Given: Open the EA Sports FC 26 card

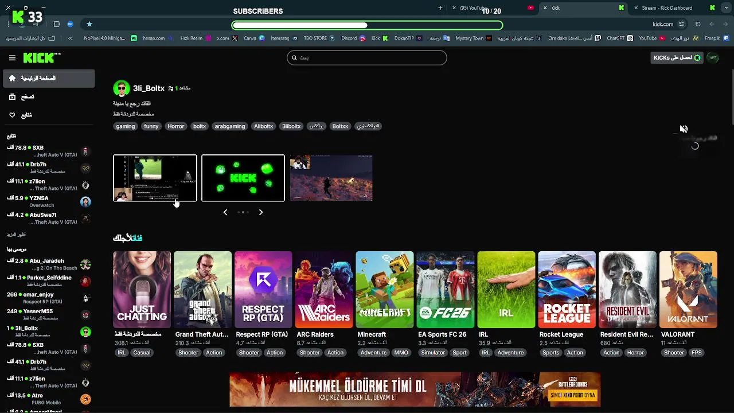Looking at the screenshot, I should pos(446,290).
